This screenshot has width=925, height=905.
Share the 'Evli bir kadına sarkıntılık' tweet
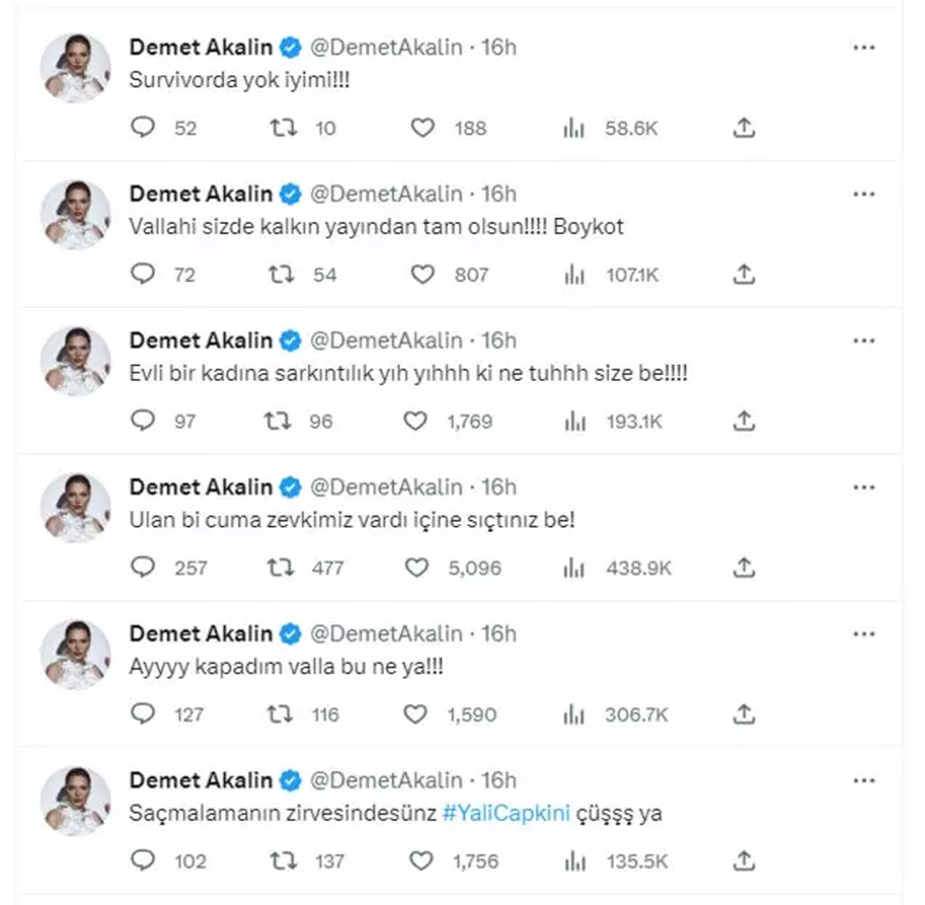[x=744, y=421]
